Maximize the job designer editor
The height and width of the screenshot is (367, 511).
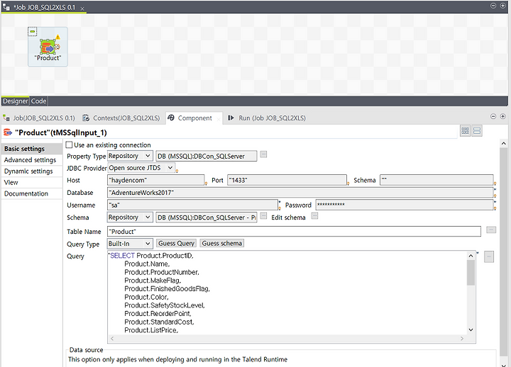(x=503, y=6)
